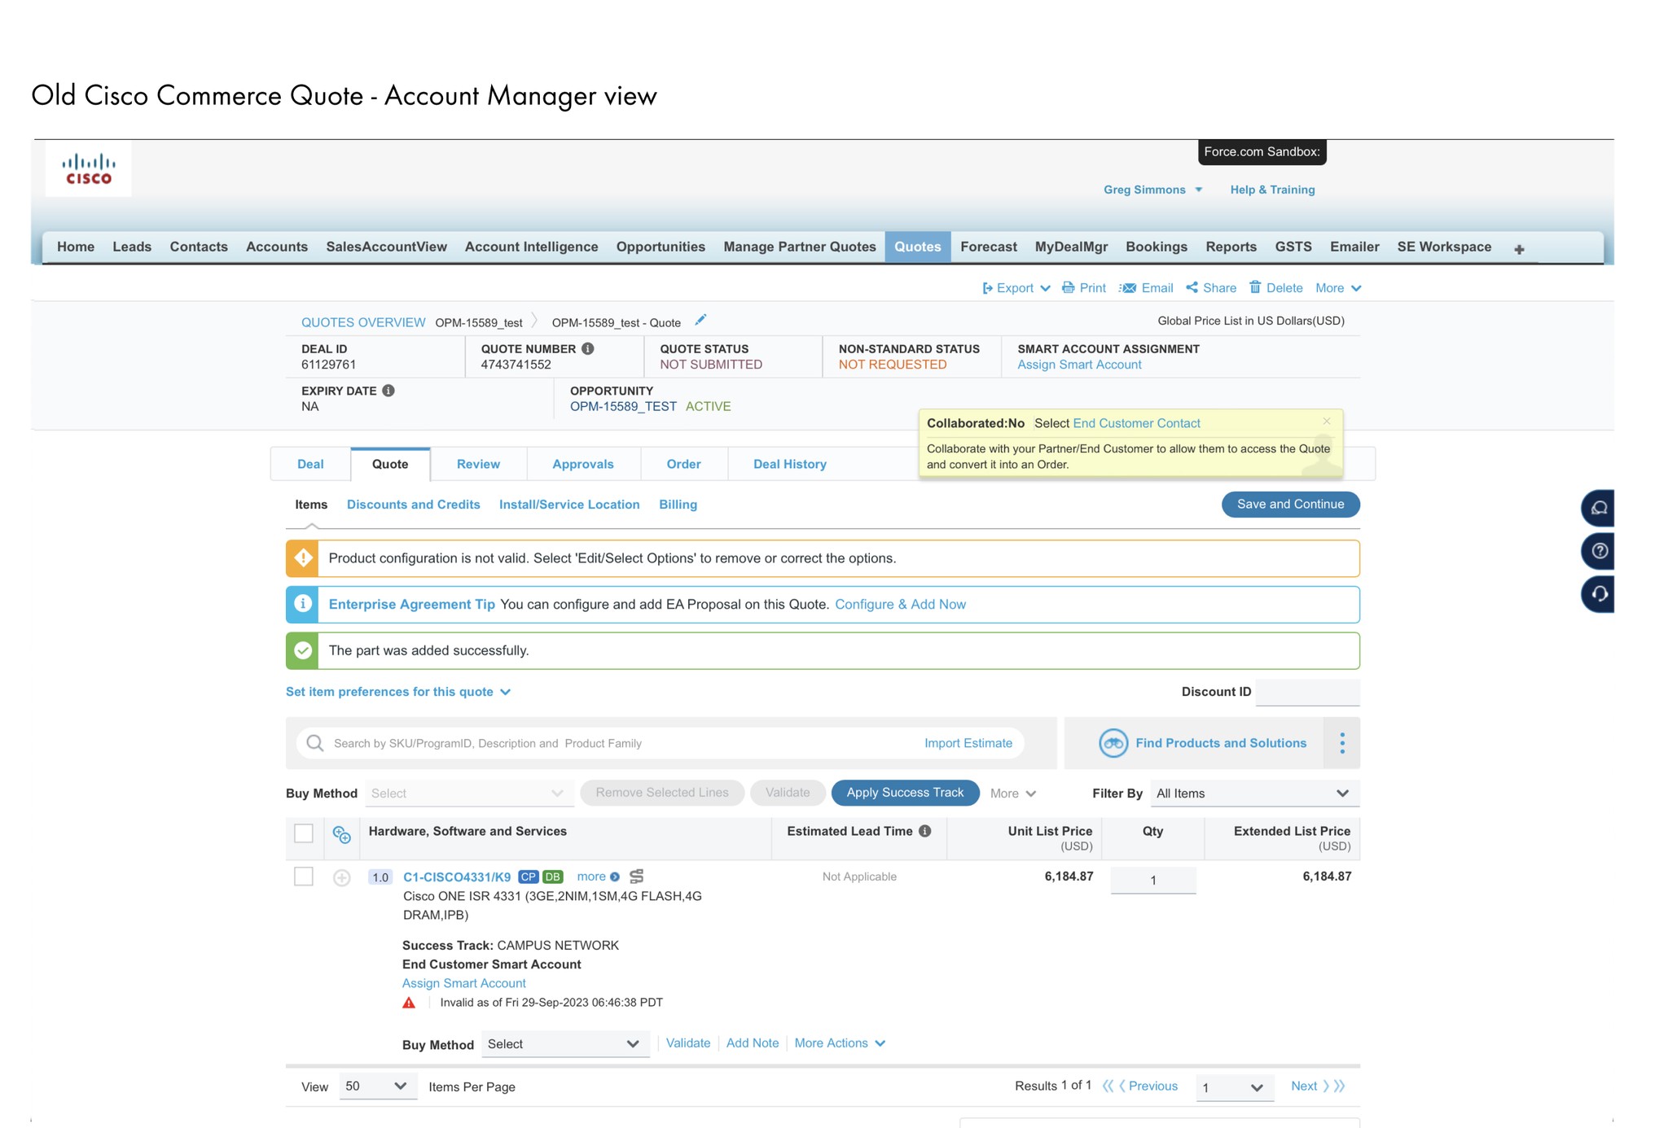
Task: Click the plus icon next to the CISCO4331 line
Action: click(x=341, y=878)
